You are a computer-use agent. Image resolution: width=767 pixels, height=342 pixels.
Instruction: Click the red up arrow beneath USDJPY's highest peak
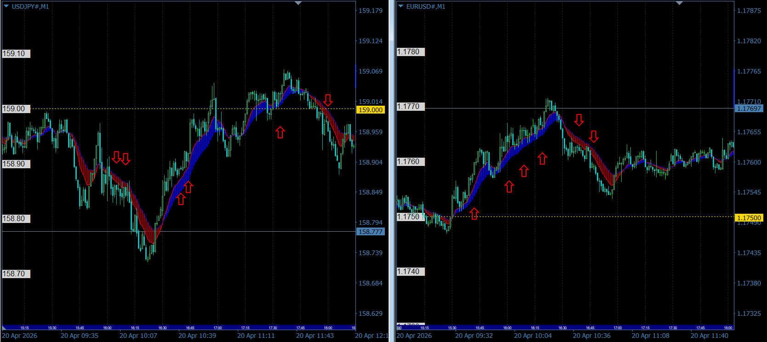pyautogui.click(x=280, y=133)
